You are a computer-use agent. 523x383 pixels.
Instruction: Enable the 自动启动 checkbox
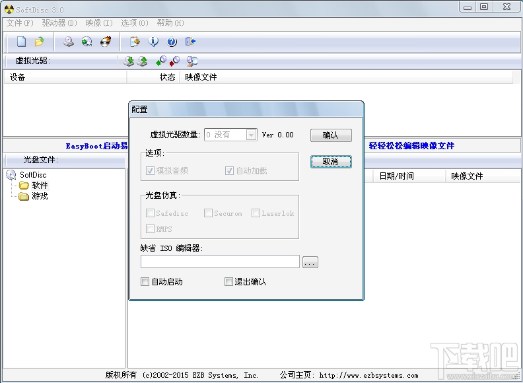[x=145, y=282]
